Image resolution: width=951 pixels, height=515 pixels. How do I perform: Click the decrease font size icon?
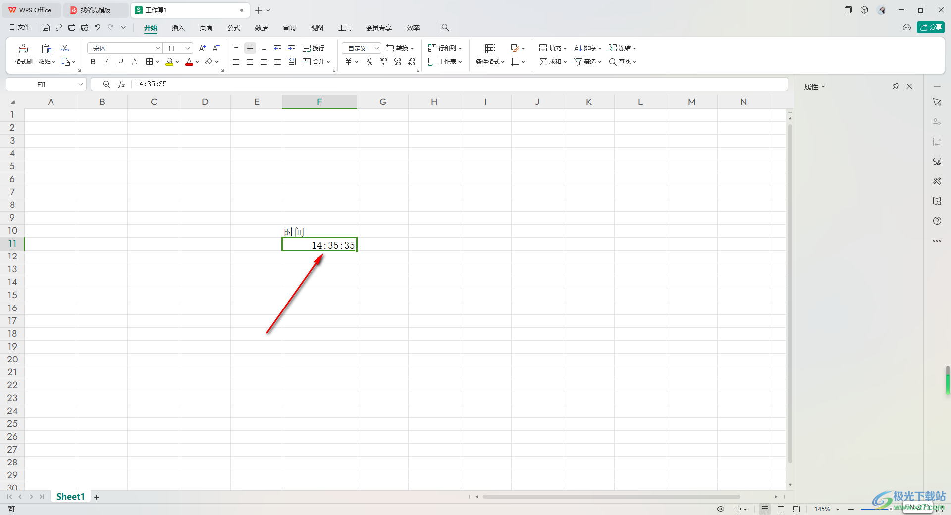[216, 48]
